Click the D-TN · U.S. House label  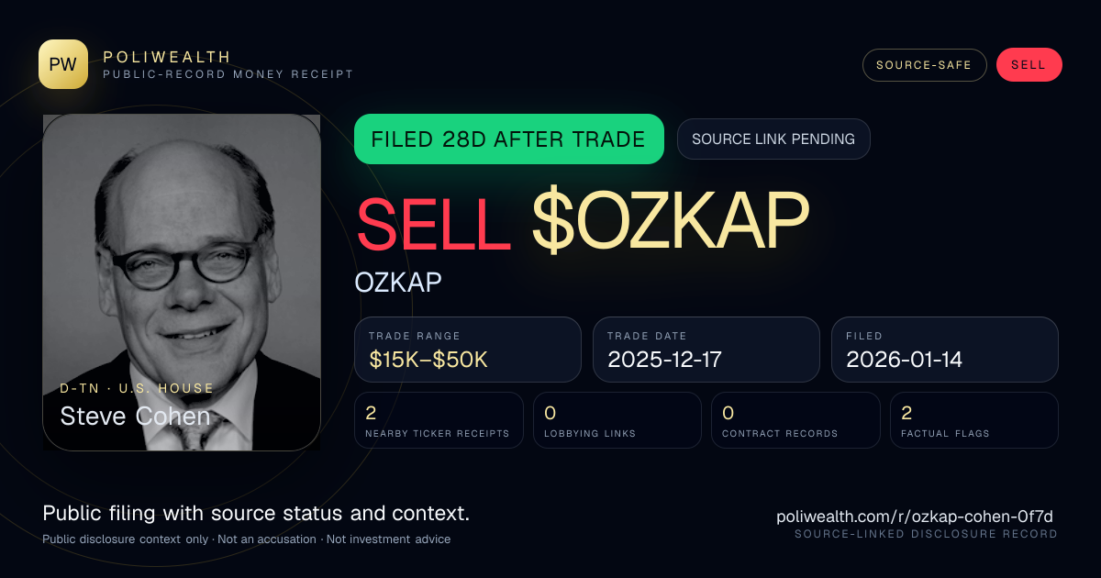pyautogui.click(x=137, y=388)
